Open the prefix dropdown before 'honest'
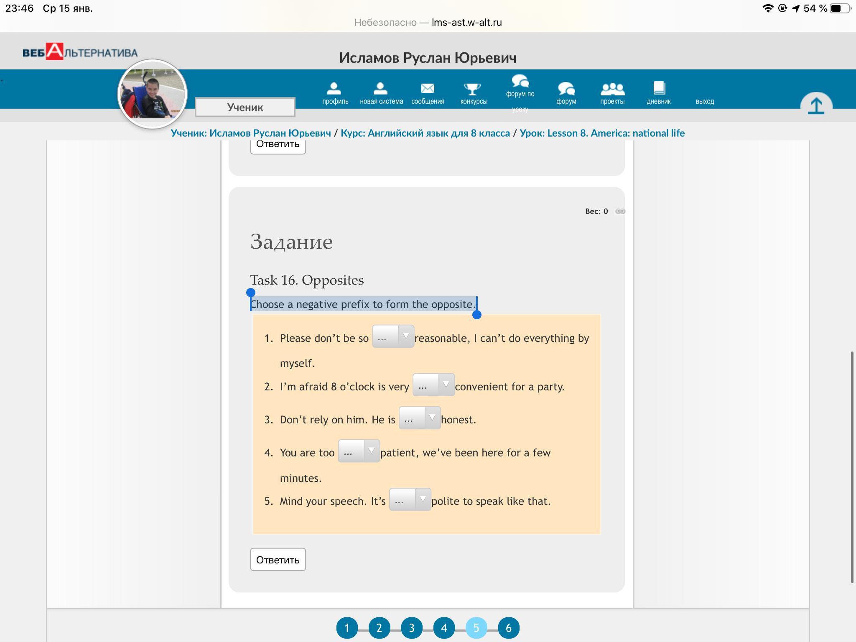The height and width of the screenshot is (642, 856). (x=419, y=418)
